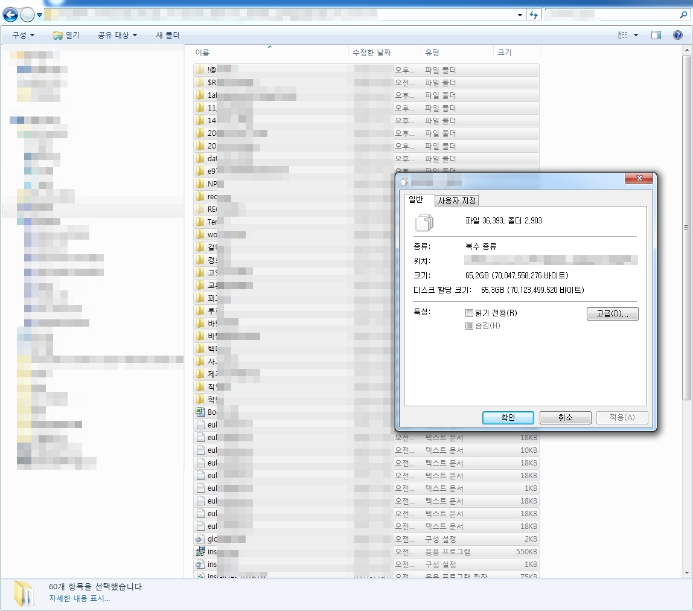
Task: Select the folder icon starting with wo
Action: point(200,234)
